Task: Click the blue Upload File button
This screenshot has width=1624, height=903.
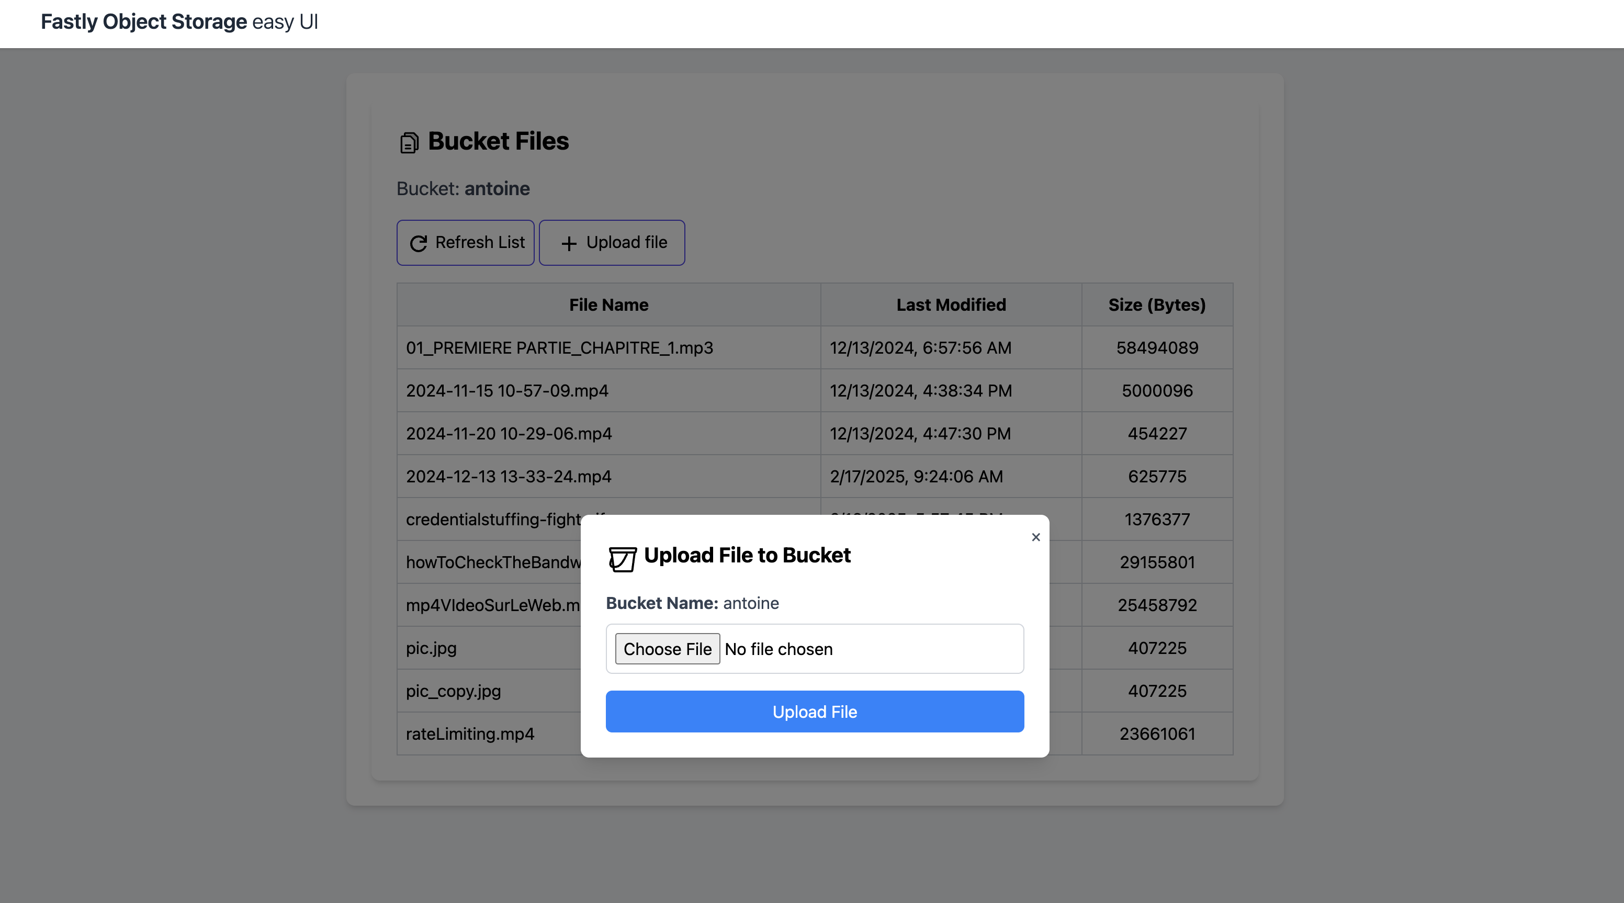Action: [x=815, y=712]
